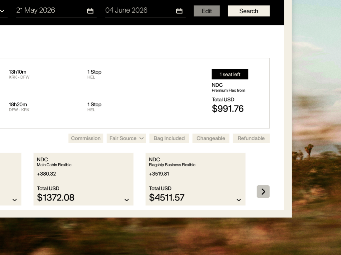Click the 1 seat left badge
The height and width of the screenshot is (255, 341).
(230, 74)
